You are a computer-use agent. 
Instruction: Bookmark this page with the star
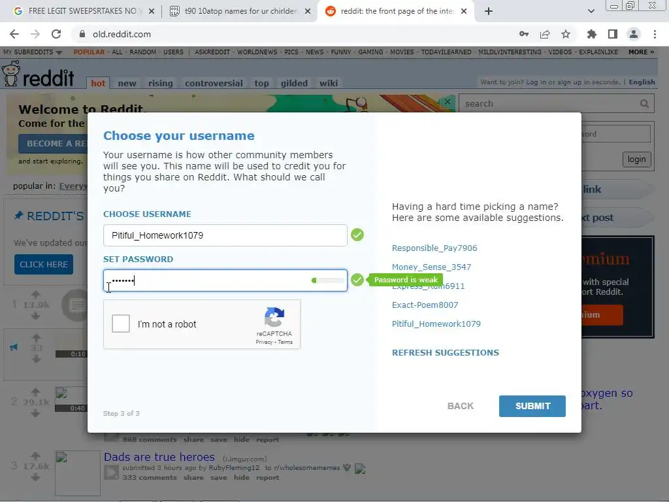pos(566,34)
